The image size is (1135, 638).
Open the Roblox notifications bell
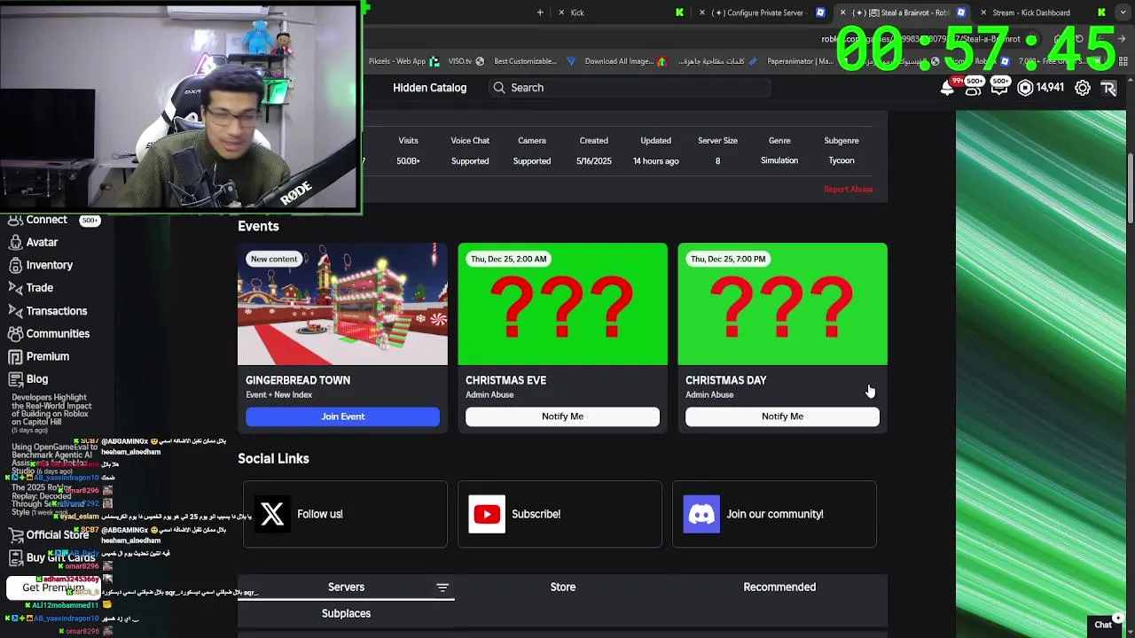click(x=947, y=88)
